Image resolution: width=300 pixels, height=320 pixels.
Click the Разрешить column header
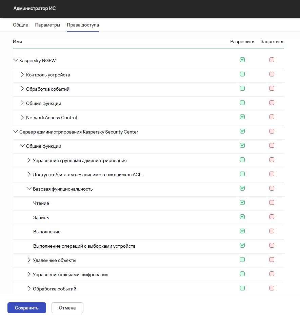pos(242,42)
